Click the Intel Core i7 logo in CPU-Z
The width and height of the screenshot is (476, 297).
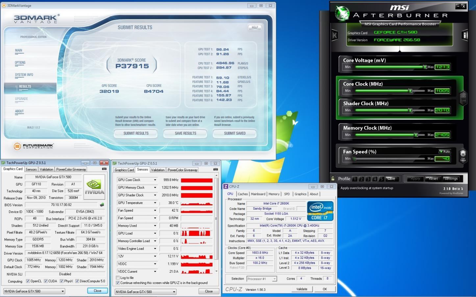coord(320,211)
